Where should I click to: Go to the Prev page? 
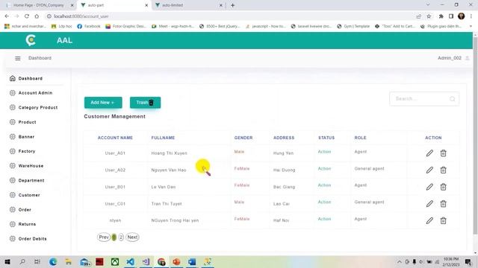(x=104, y=237)
